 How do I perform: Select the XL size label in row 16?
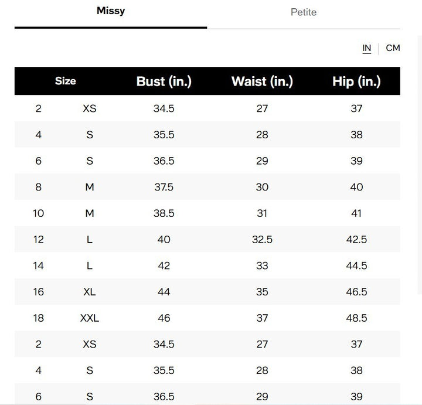[90, 292]
